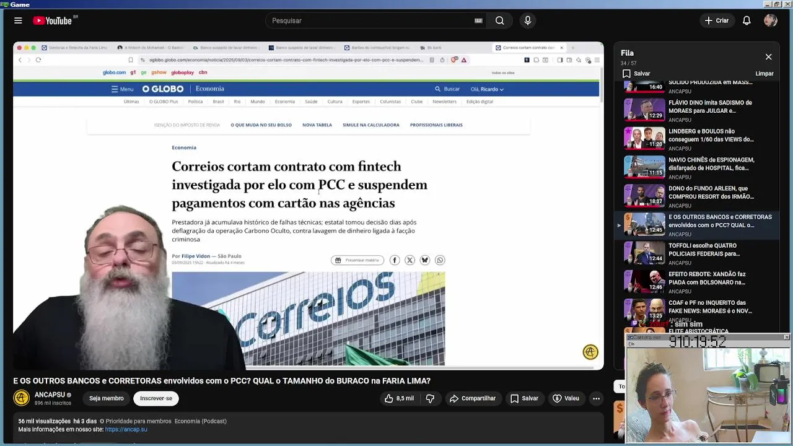Expand the Olá, Ricardo account dropdown
793x446 pixels.
(487, 89)
